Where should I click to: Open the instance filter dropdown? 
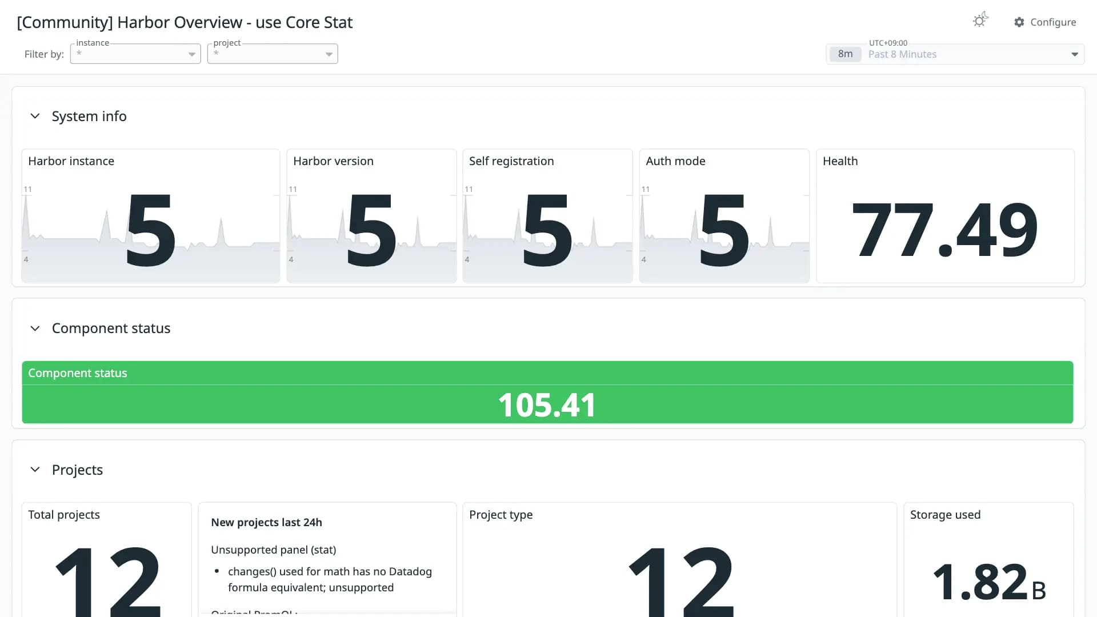pos(135,54)
